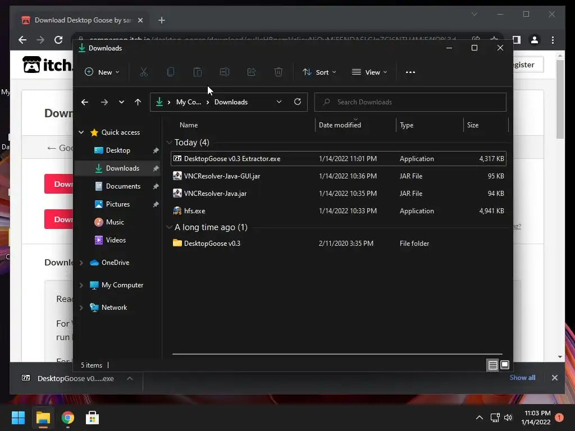The width and height of the screenshot is (575, 431).
Task: Collapse A long time ago group
Action: coord(169,227)
